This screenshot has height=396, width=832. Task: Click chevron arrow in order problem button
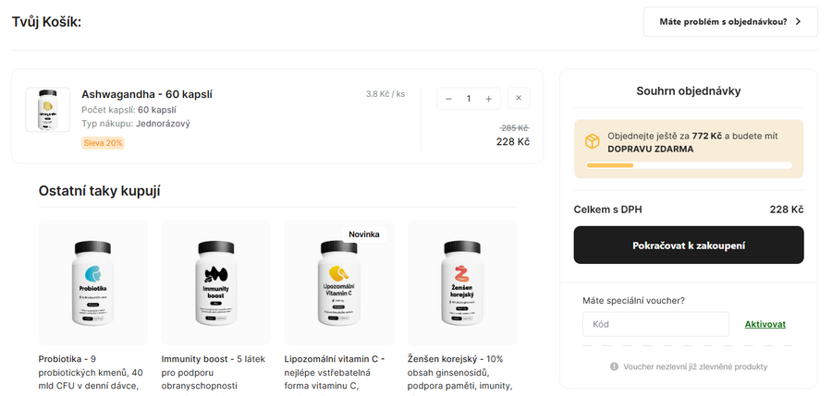[798, 21]
